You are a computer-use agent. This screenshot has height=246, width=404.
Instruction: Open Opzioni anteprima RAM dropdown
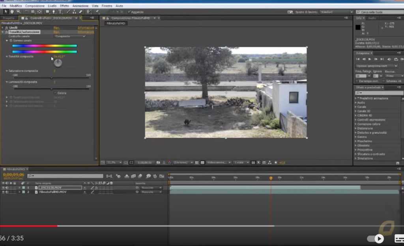(x=376, y=66)
